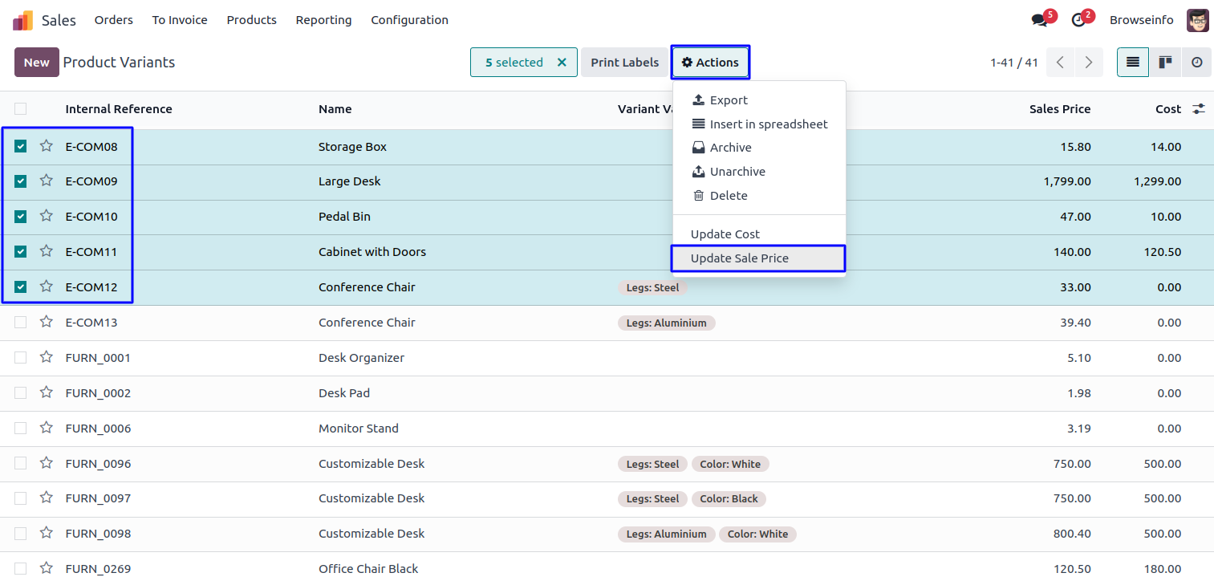Open the column settings adjust icon
Viewport: 1214px width, 581px height.
click(1199, 109)
